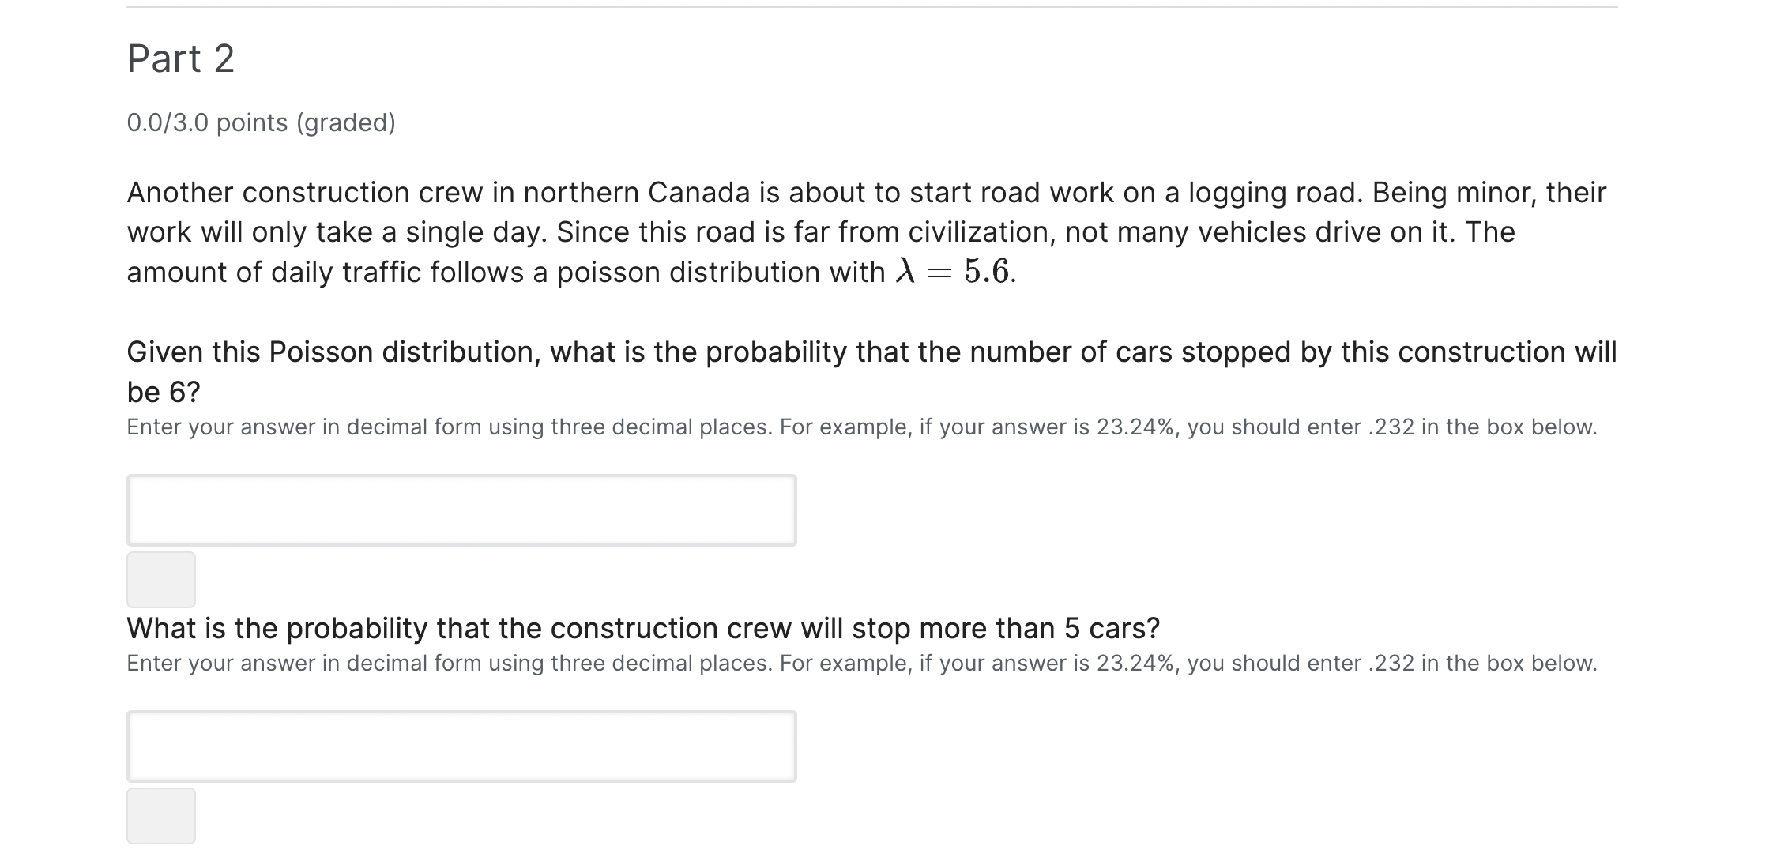Select the lambda equals 5.6 formula text
Screen dimensions: 1773x861
pyautogui.click(x=953, y=272)
